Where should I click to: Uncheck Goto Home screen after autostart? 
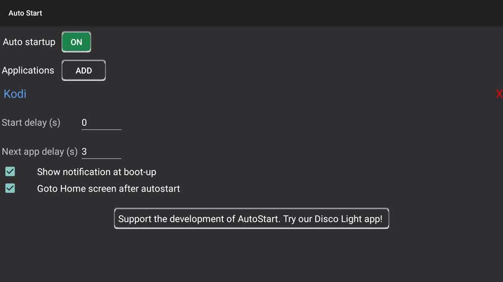tap(10, 188)
